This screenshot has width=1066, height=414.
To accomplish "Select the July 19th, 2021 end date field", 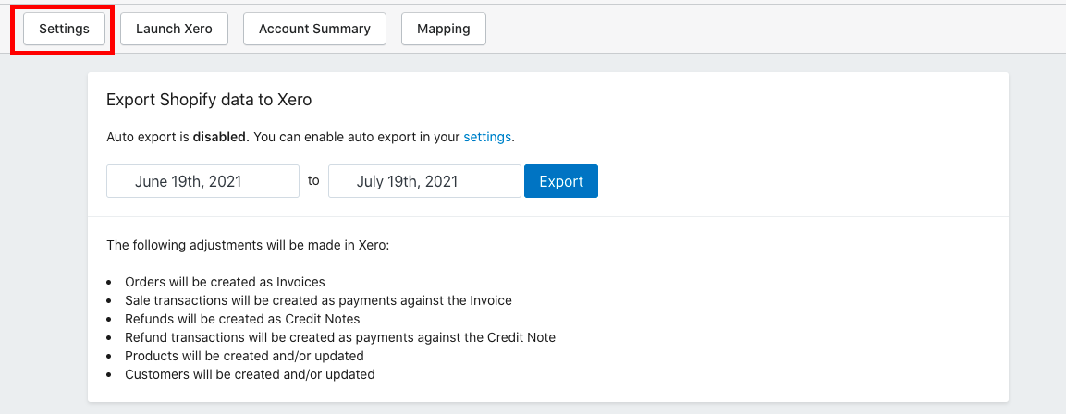I will (424, 181).
